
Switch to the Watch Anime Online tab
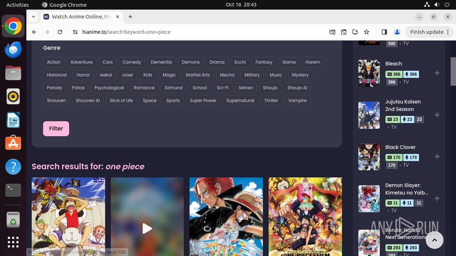(x=82, y=17)
